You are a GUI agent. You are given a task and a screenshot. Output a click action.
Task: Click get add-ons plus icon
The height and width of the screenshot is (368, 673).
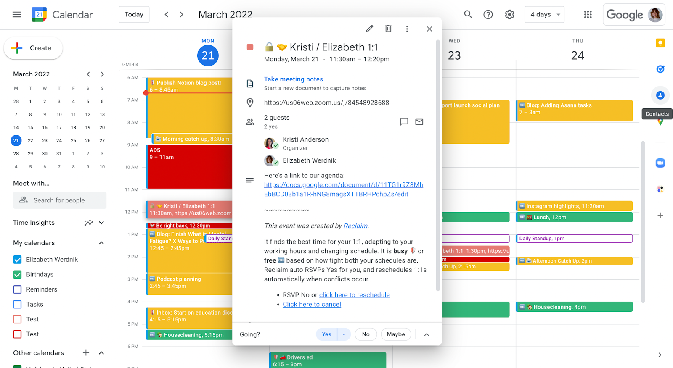click(660, 215)
